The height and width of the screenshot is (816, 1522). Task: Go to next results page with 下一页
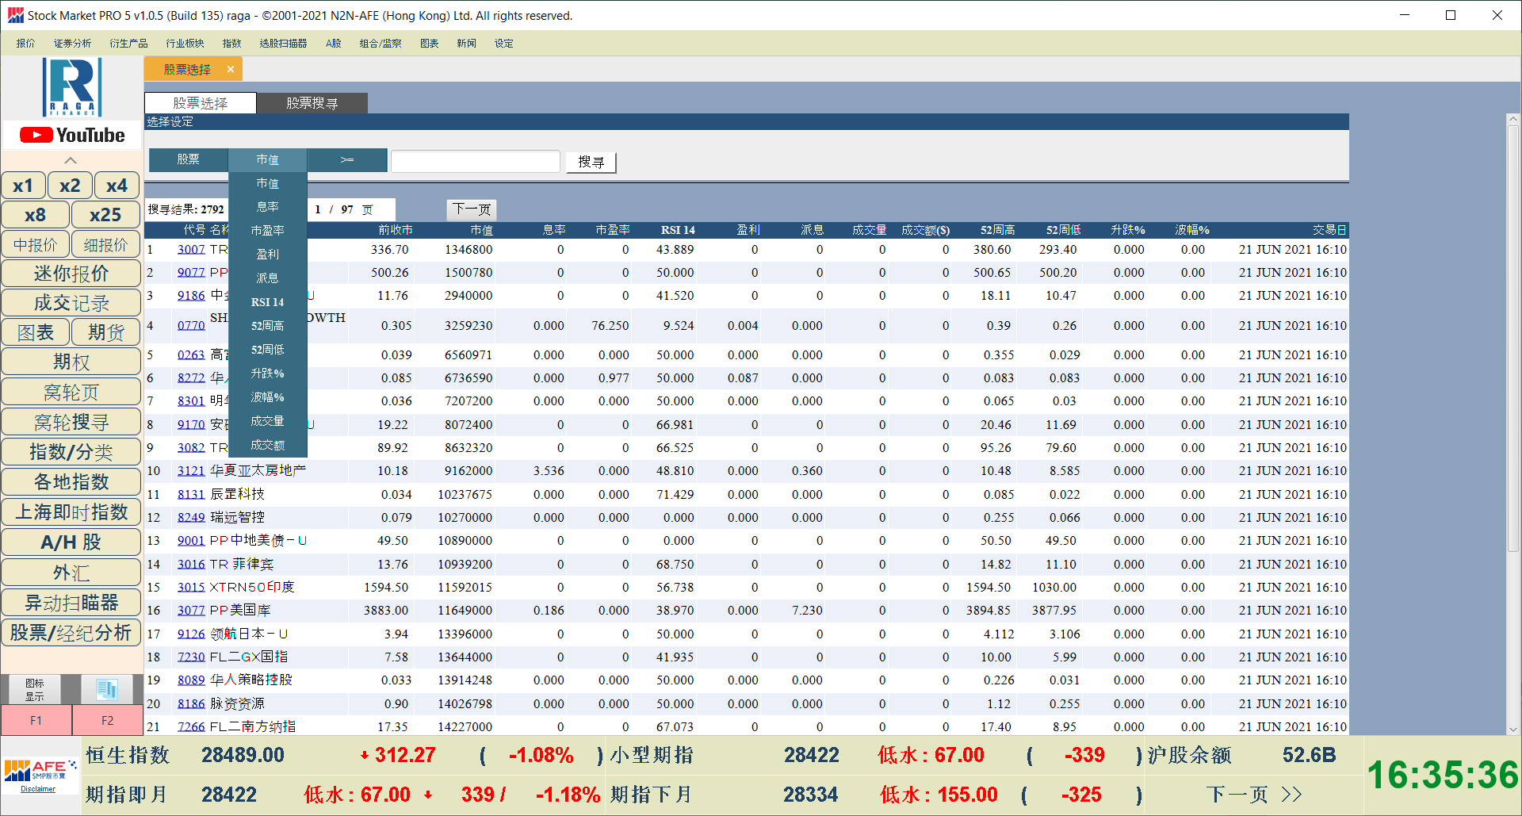coord(472,209)
